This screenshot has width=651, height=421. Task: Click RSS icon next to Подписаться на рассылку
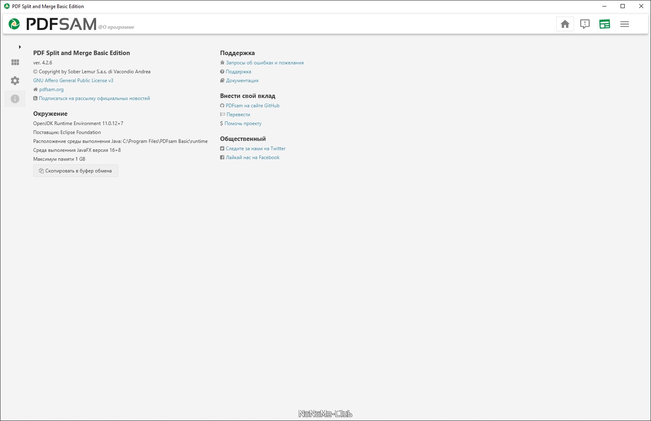click(35, 98)
